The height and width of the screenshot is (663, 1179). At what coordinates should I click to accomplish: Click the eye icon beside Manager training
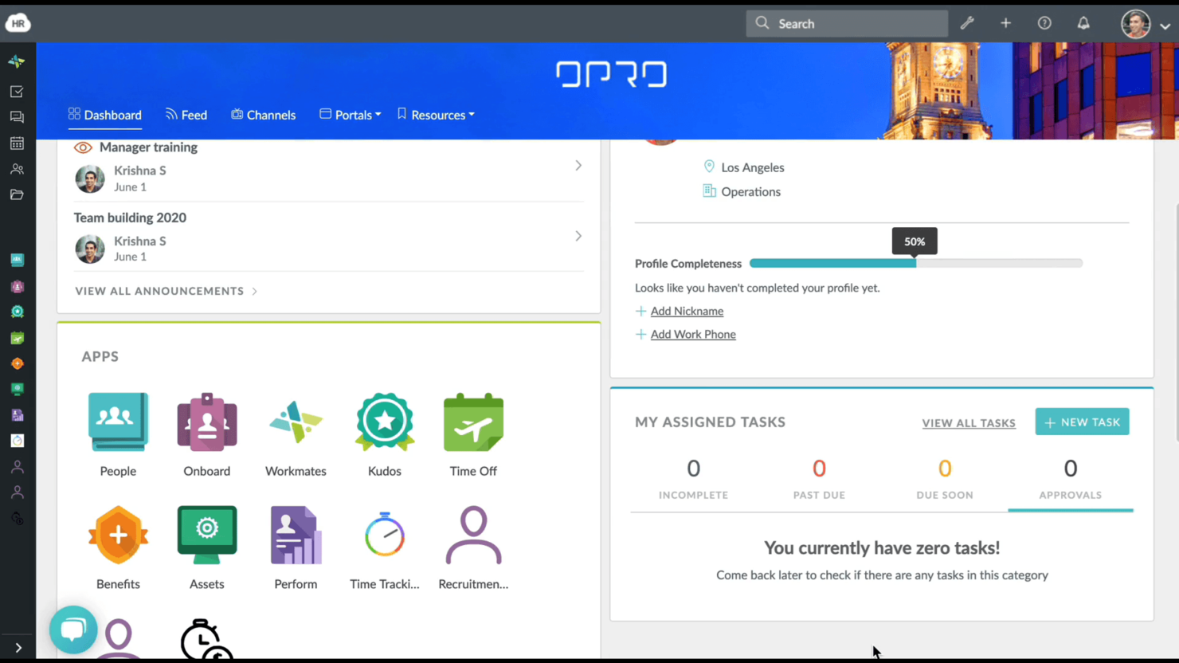pyautogui.click(x=83, y=147)
